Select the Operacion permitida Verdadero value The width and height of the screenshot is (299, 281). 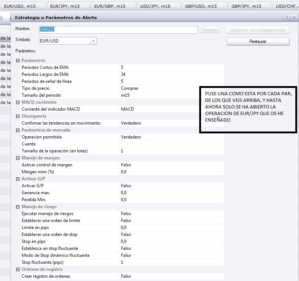(131, 137)
